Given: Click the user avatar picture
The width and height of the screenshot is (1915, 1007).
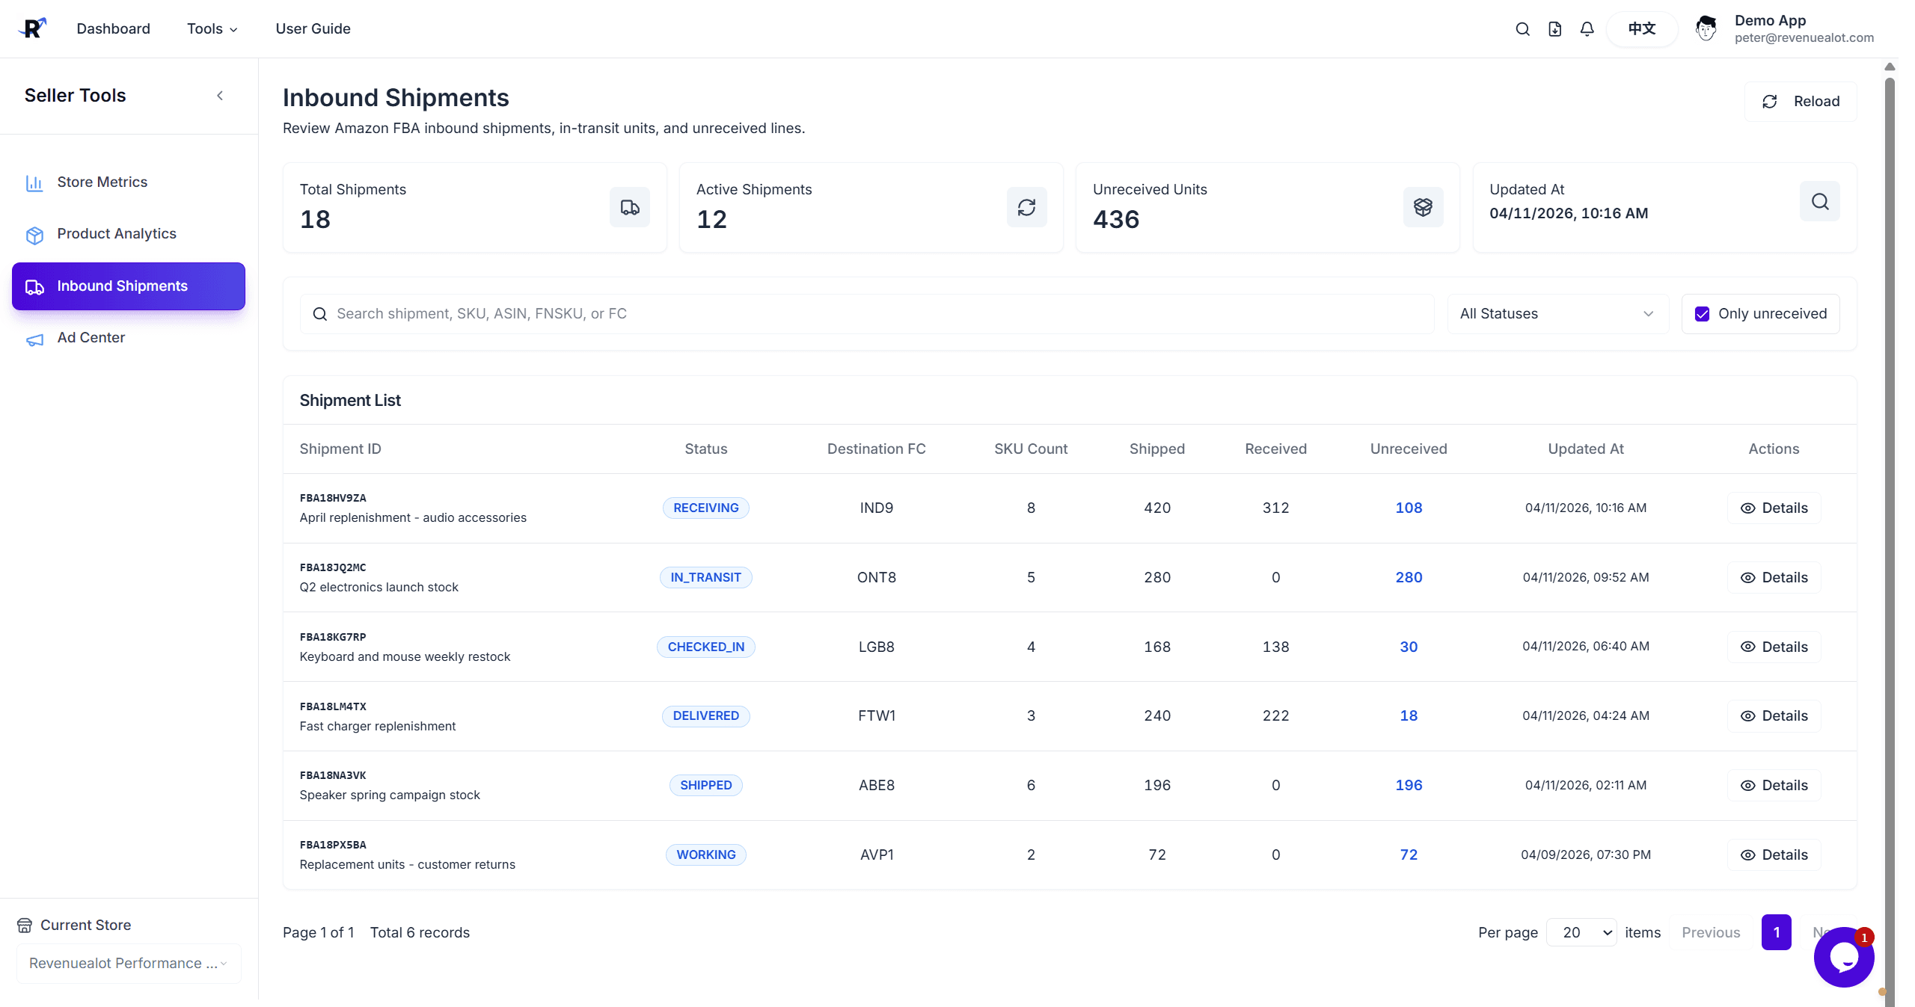Looking at the screenshot, I should tap(1706, 29).
